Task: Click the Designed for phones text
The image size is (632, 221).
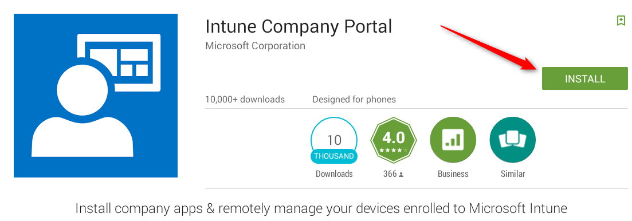Action: 354,99
